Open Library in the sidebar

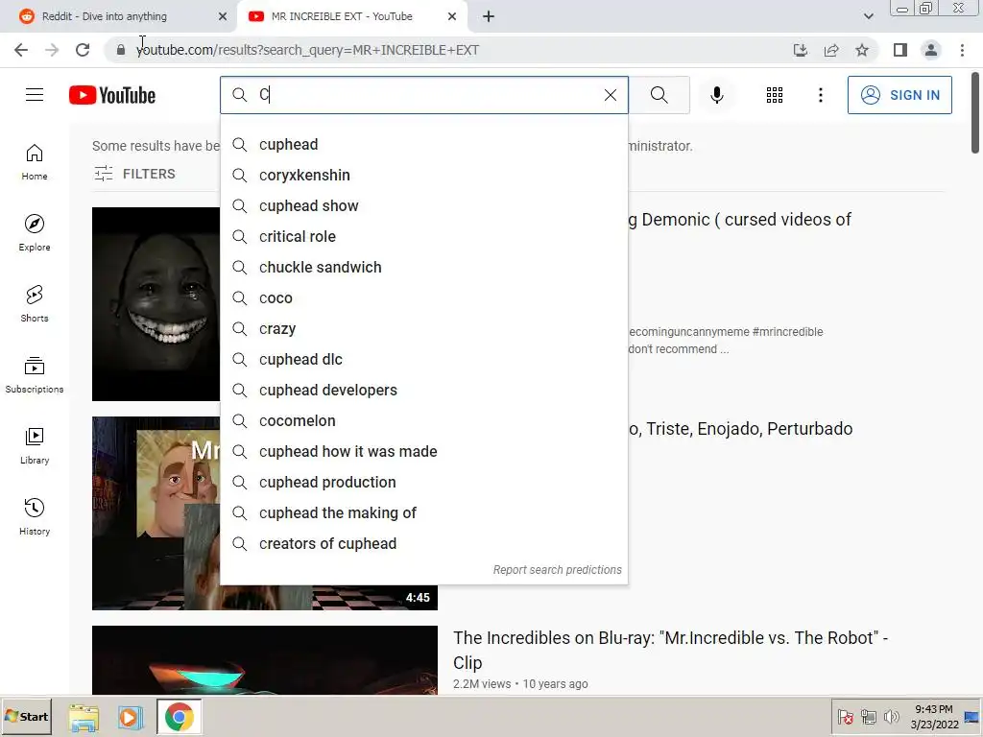[x=35, y=445]
